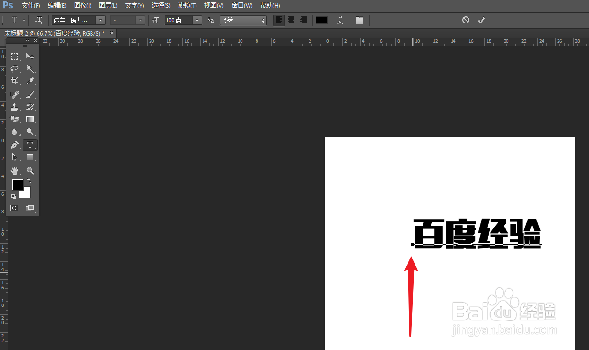Select the Rectangle shape tool

click(x=30, y=157)
